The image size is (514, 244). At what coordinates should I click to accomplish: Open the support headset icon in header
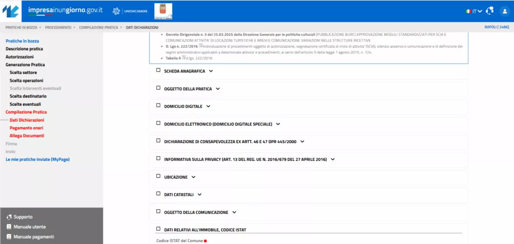(x=490, y=11)
